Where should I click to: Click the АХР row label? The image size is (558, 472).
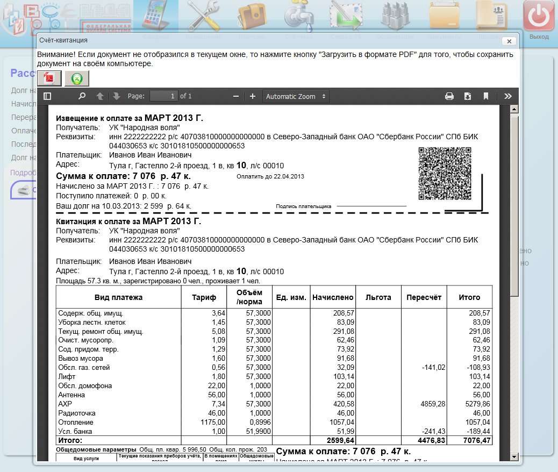65,404
